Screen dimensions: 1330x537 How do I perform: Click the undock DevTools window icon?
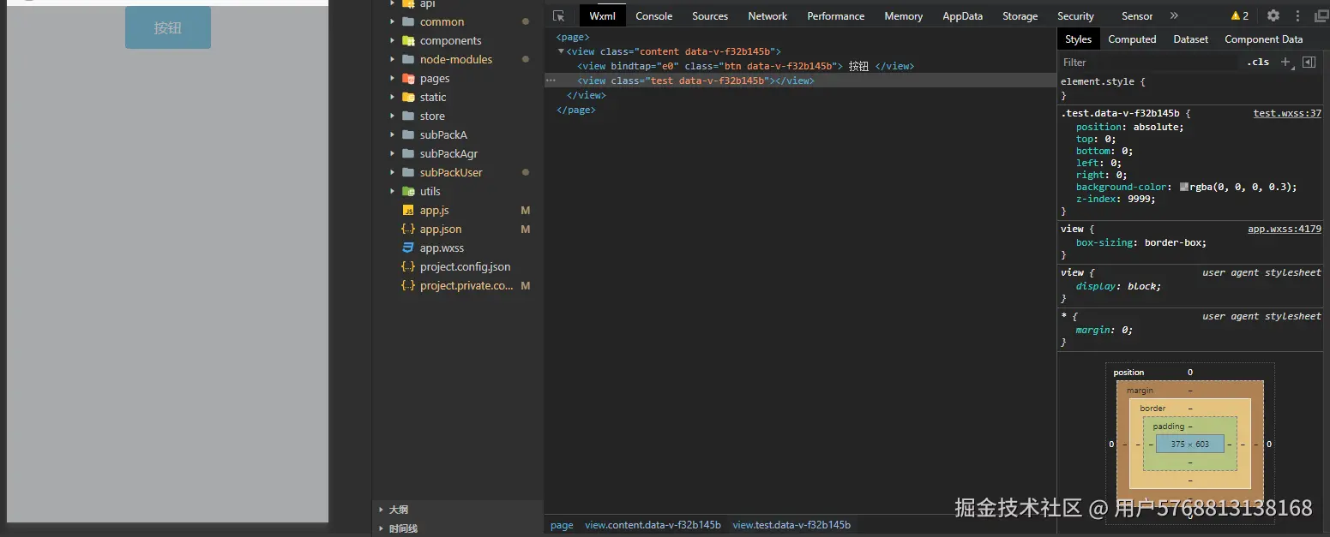[x=1321, y=15]
